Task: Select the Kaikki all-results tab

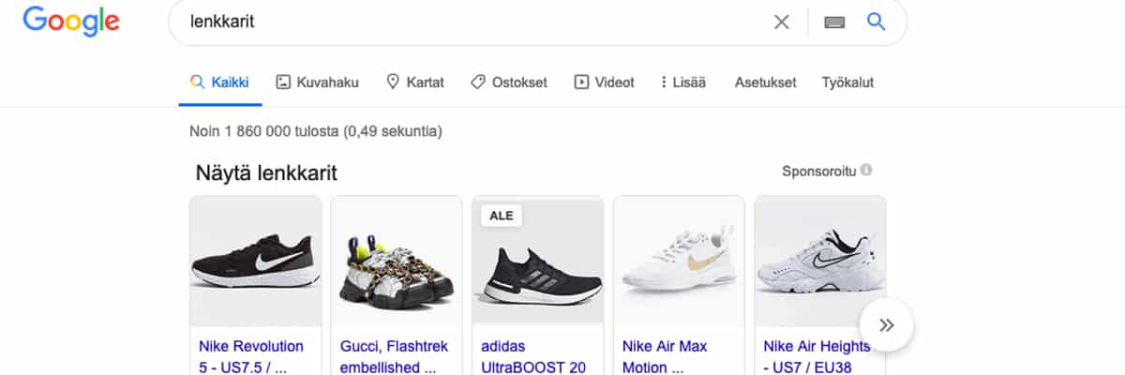Action: pyautogui.click(x=219, y=82)
